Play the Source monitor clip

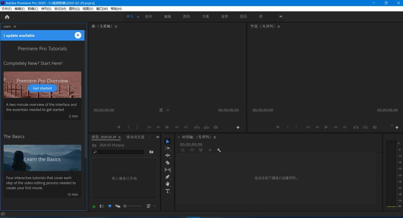click(x=167, y=127)
